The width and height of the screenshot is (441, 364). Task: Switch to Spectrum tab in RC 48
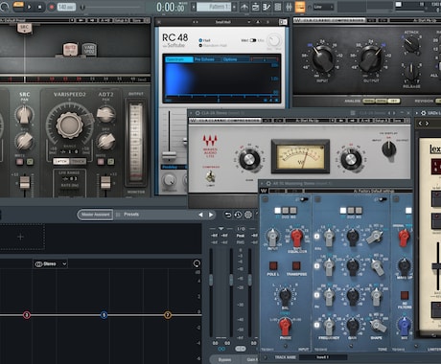179,59
